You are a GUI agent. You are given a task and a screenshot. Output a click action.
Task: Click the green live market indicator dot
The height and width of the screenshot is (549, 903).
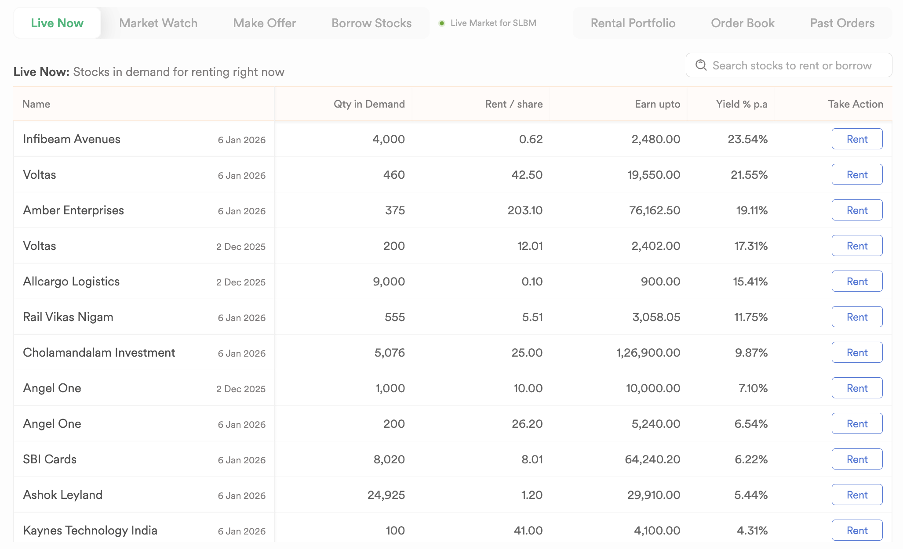[x=442, y=23]
